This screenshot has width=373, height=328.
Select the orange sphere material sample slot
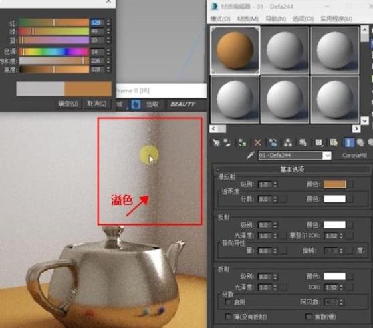(x=235, y=51)
